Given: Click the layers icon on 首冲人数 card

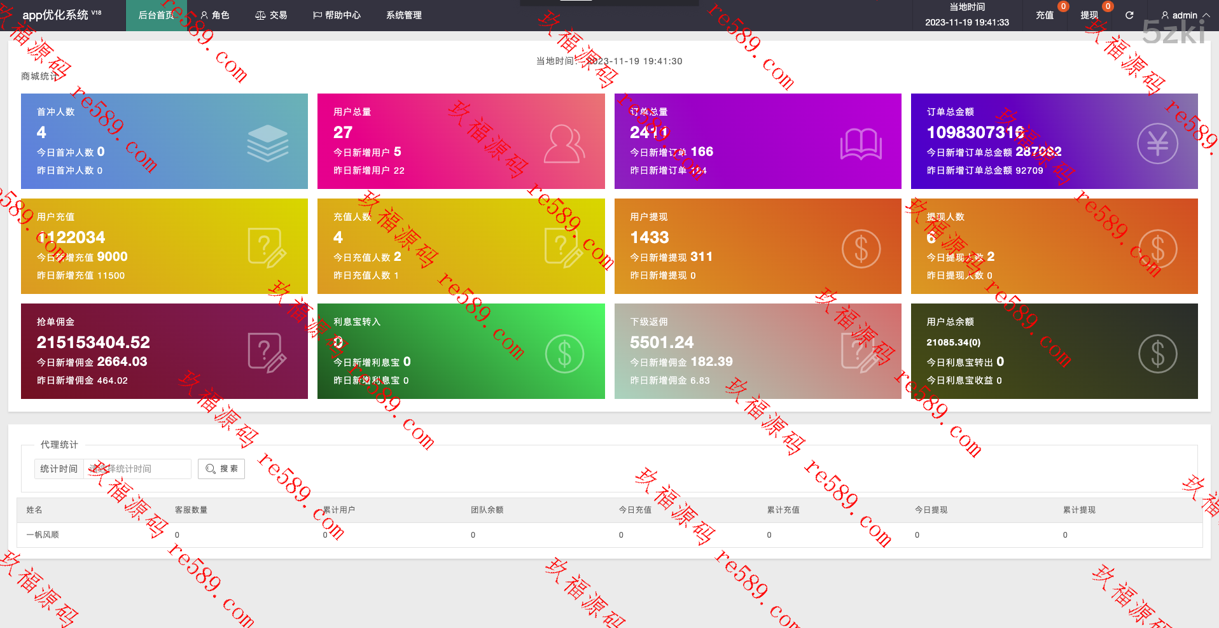Looking at the screenshot, I should point(267,143).
